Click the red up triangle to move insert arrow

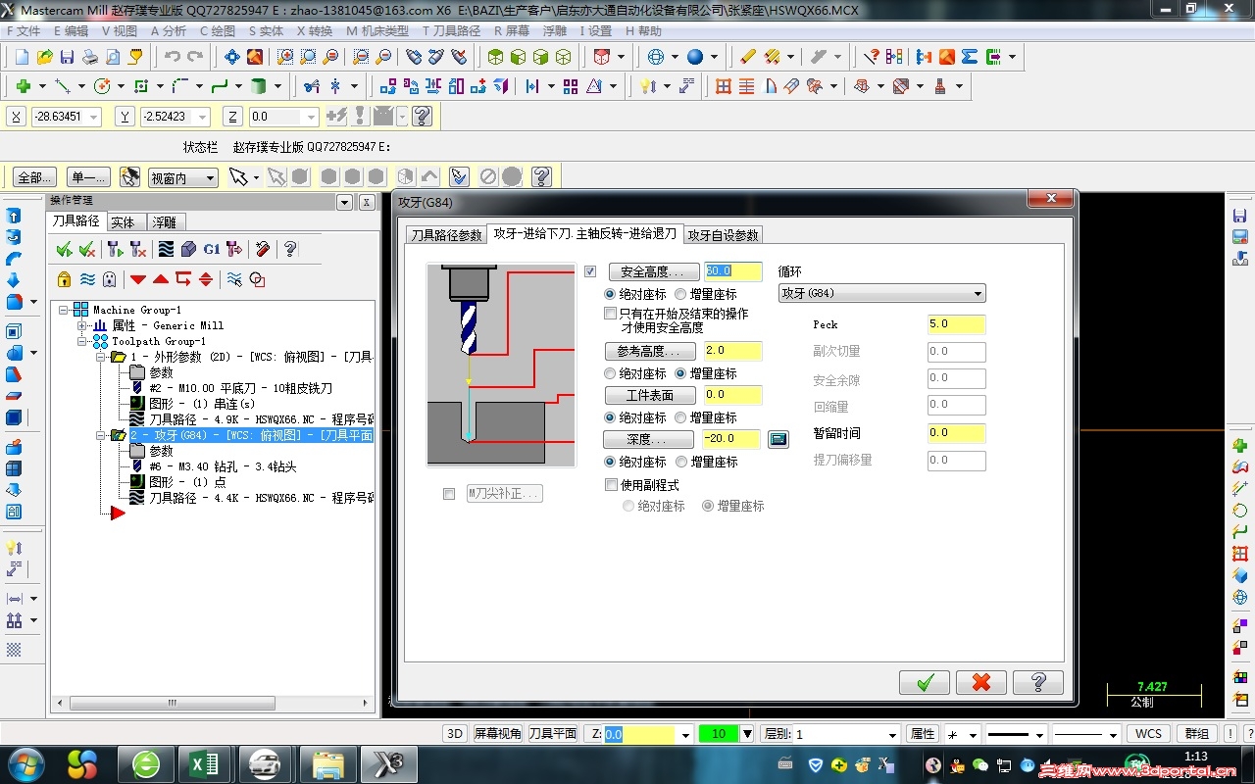point(161,279)
